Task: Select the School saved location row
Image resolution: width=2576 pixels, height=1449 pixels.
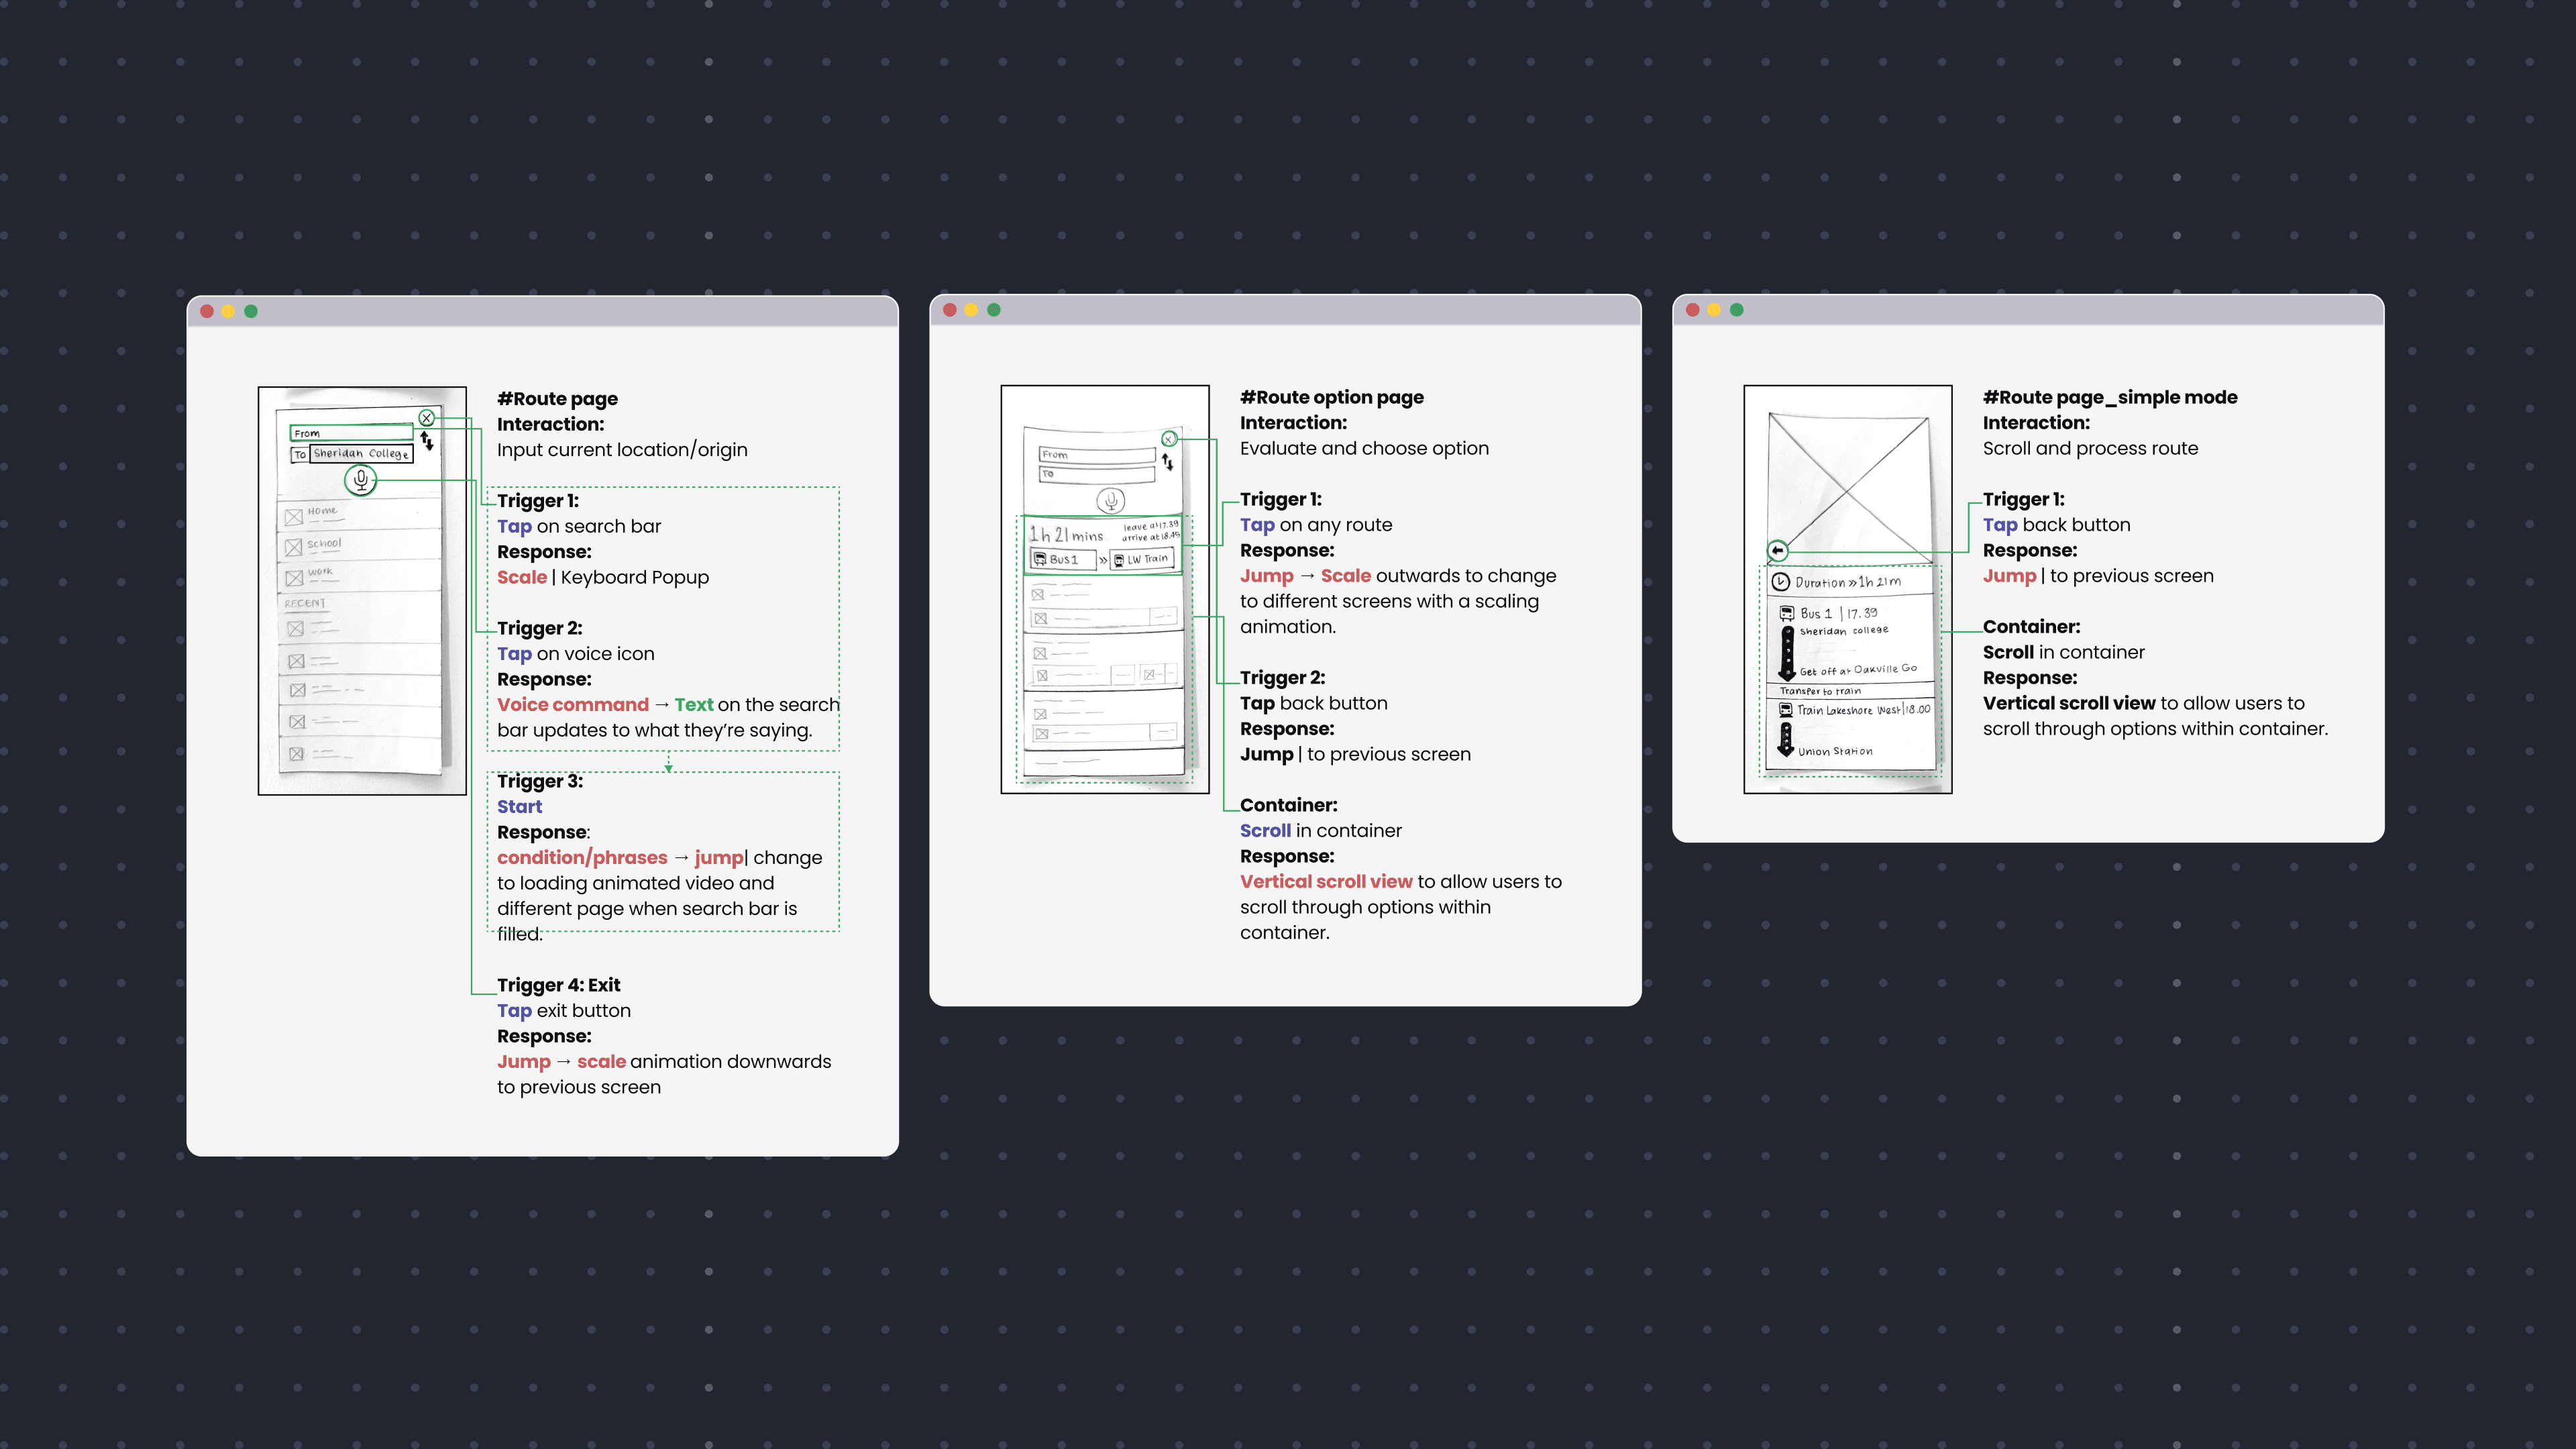Action: tap(360, 546)
